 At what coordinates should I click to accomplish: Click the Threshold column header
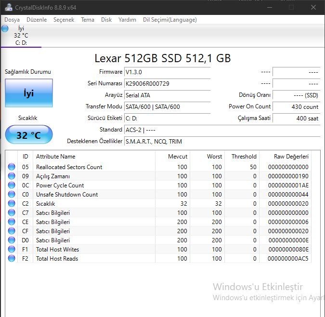click(242, 157)
